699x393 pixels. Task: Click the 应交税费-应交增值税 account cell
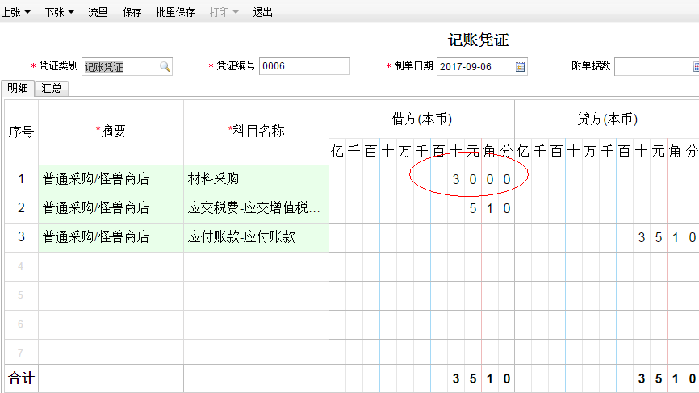point(256,208)
